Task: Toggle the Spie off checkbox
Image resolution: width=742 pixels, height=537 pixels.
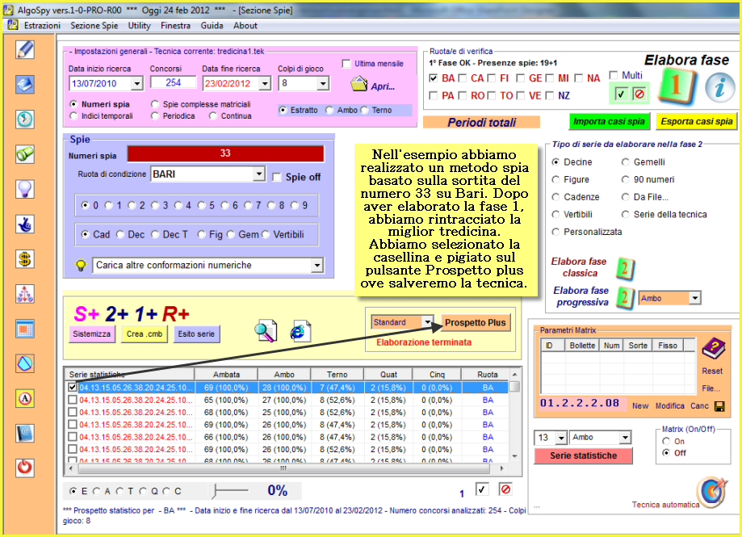Action: click(277, 177)
